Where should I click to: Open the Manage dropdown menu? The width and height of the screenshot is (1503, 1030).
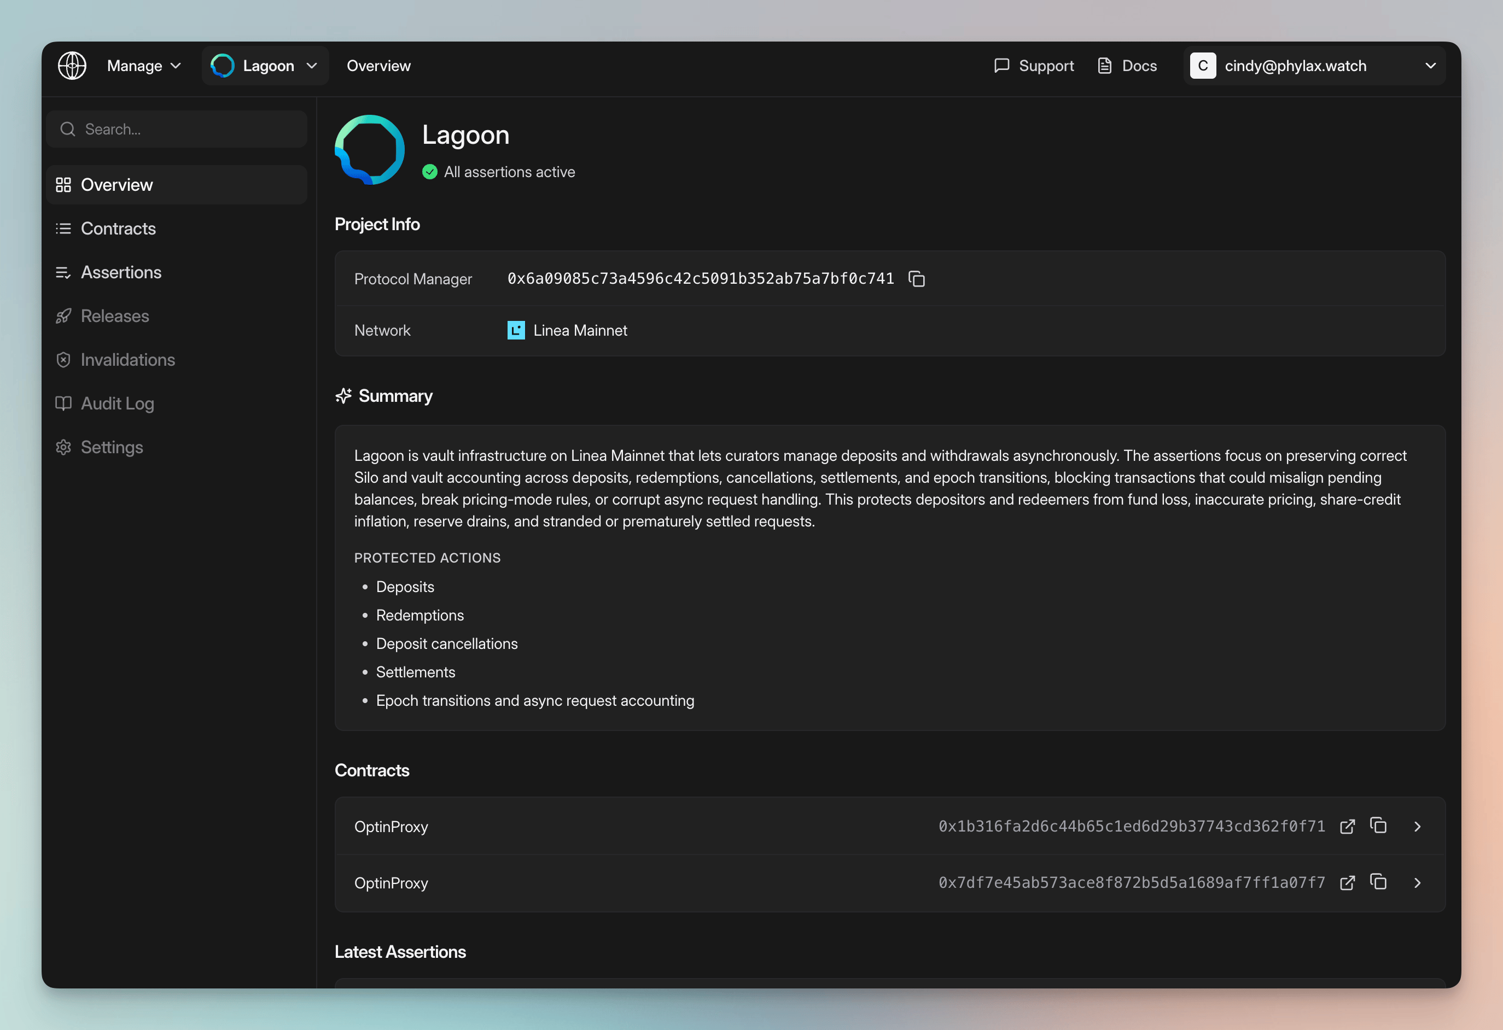point(144,65)
